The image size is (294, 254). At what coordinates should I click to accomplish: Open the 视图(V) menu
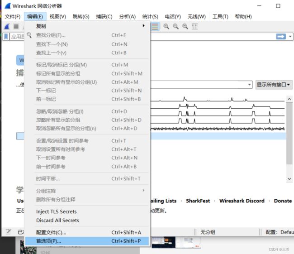point(58,17)
